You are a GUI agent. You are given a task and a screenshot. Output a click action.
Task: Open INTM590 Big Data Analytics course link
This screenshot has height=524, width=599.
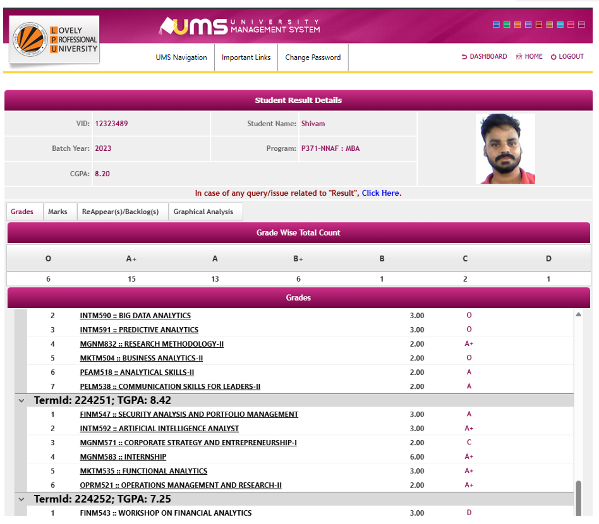[x=135, y=316]
